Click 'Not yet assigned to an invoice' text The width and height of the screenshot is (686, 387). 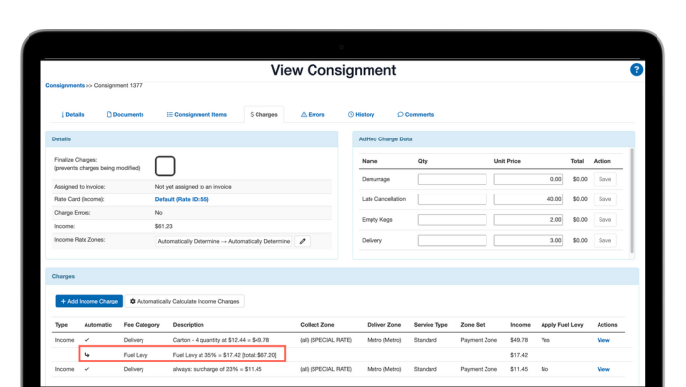(193, 187)
